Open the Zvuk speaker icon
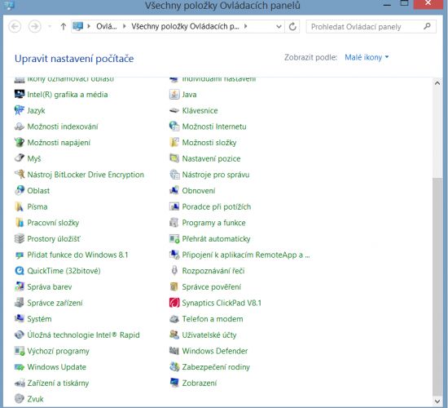Screen dimensions: 448x408 pyautogui.click(x=20, y=398)
